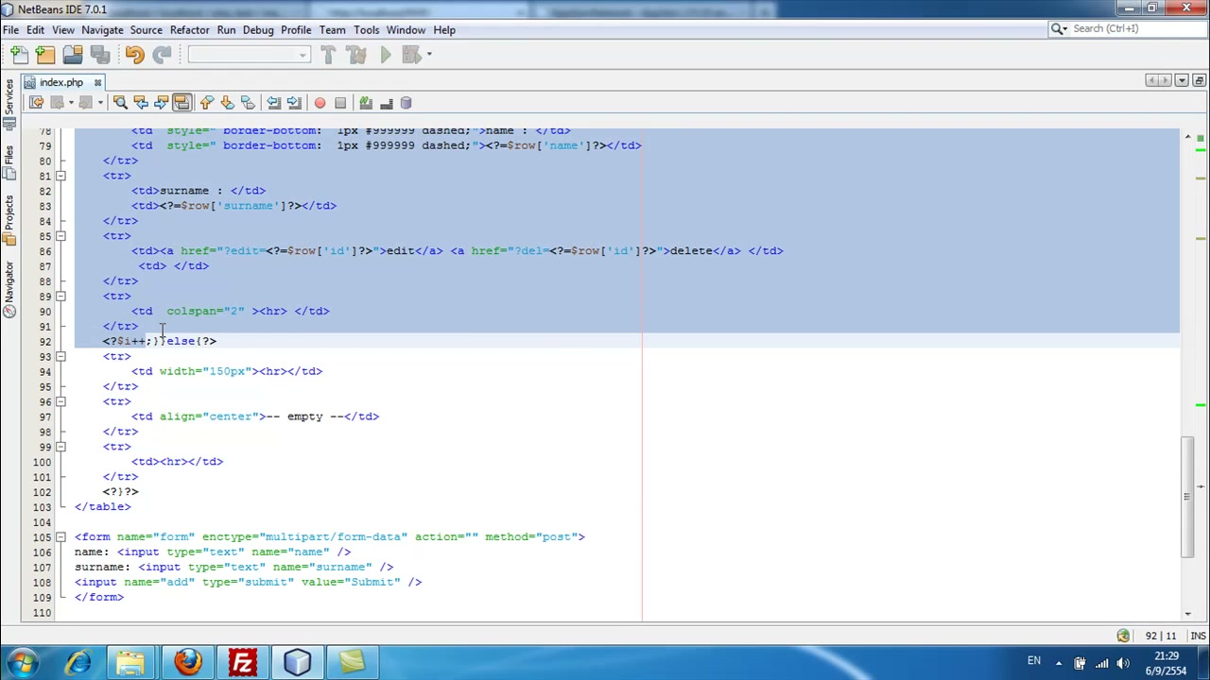Click the New Project toolbar icon
This screenshot has height=680, width=1210.
tap(45, 55)
